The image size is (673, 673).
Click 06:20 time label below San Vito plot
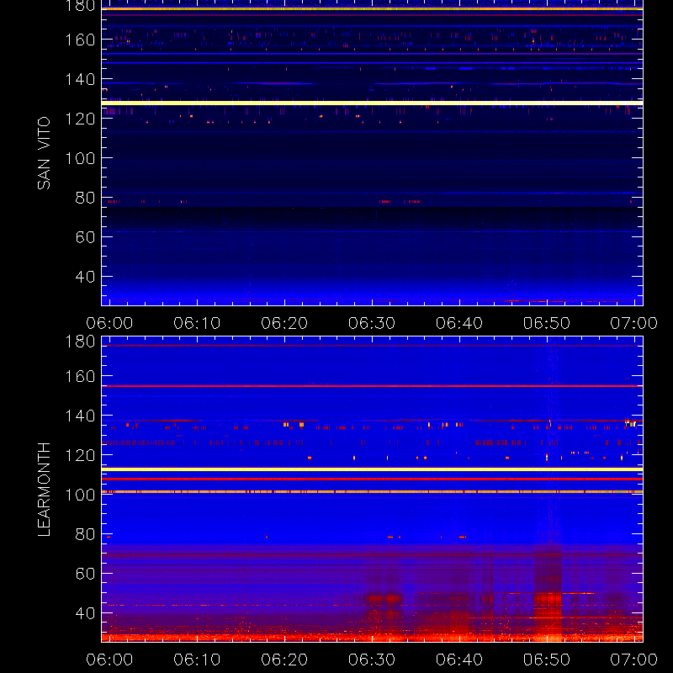tap(284, 323)
